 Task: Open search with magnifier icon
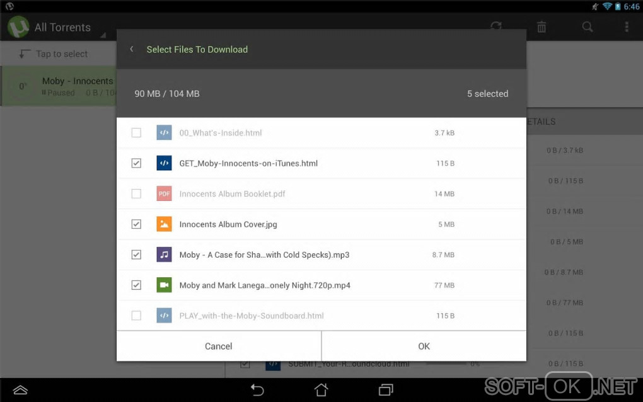click(x=588, y=27)
